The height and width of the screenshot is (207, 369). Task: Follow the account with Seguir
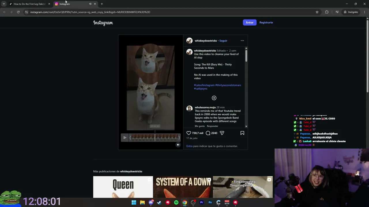click(223, 41)
